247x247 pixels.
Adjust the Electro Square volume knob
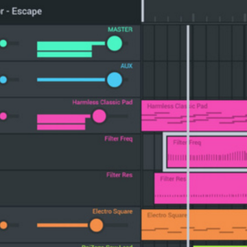click(96, 225)
